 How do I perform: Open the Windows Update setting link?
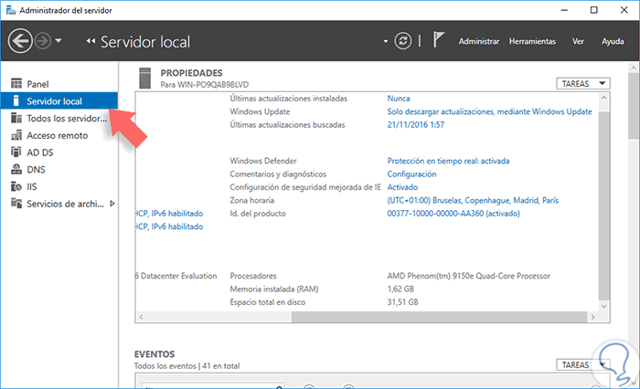coord(489,111)
